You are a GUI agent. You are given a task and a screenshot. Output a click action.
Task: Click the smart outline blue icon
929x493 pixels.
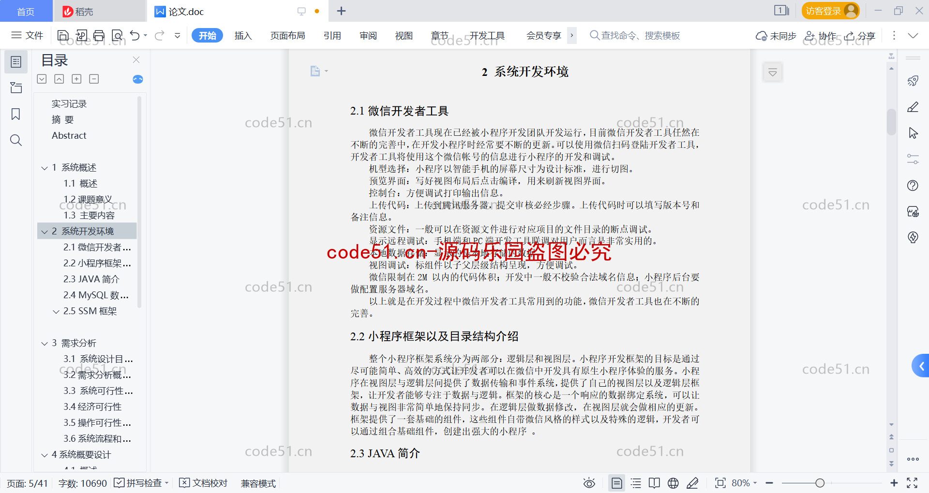[138, 79]
